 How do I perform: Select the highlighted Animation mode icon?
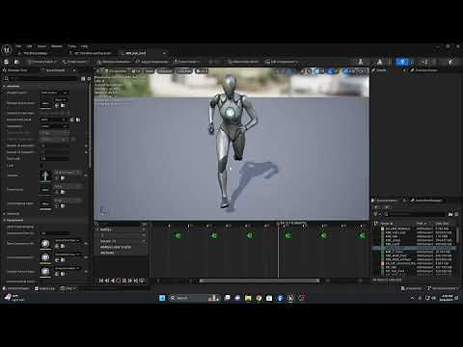402,62
